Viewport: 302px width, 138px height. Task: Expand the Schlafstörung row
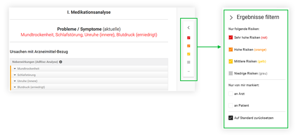click(x=89, y=75)
